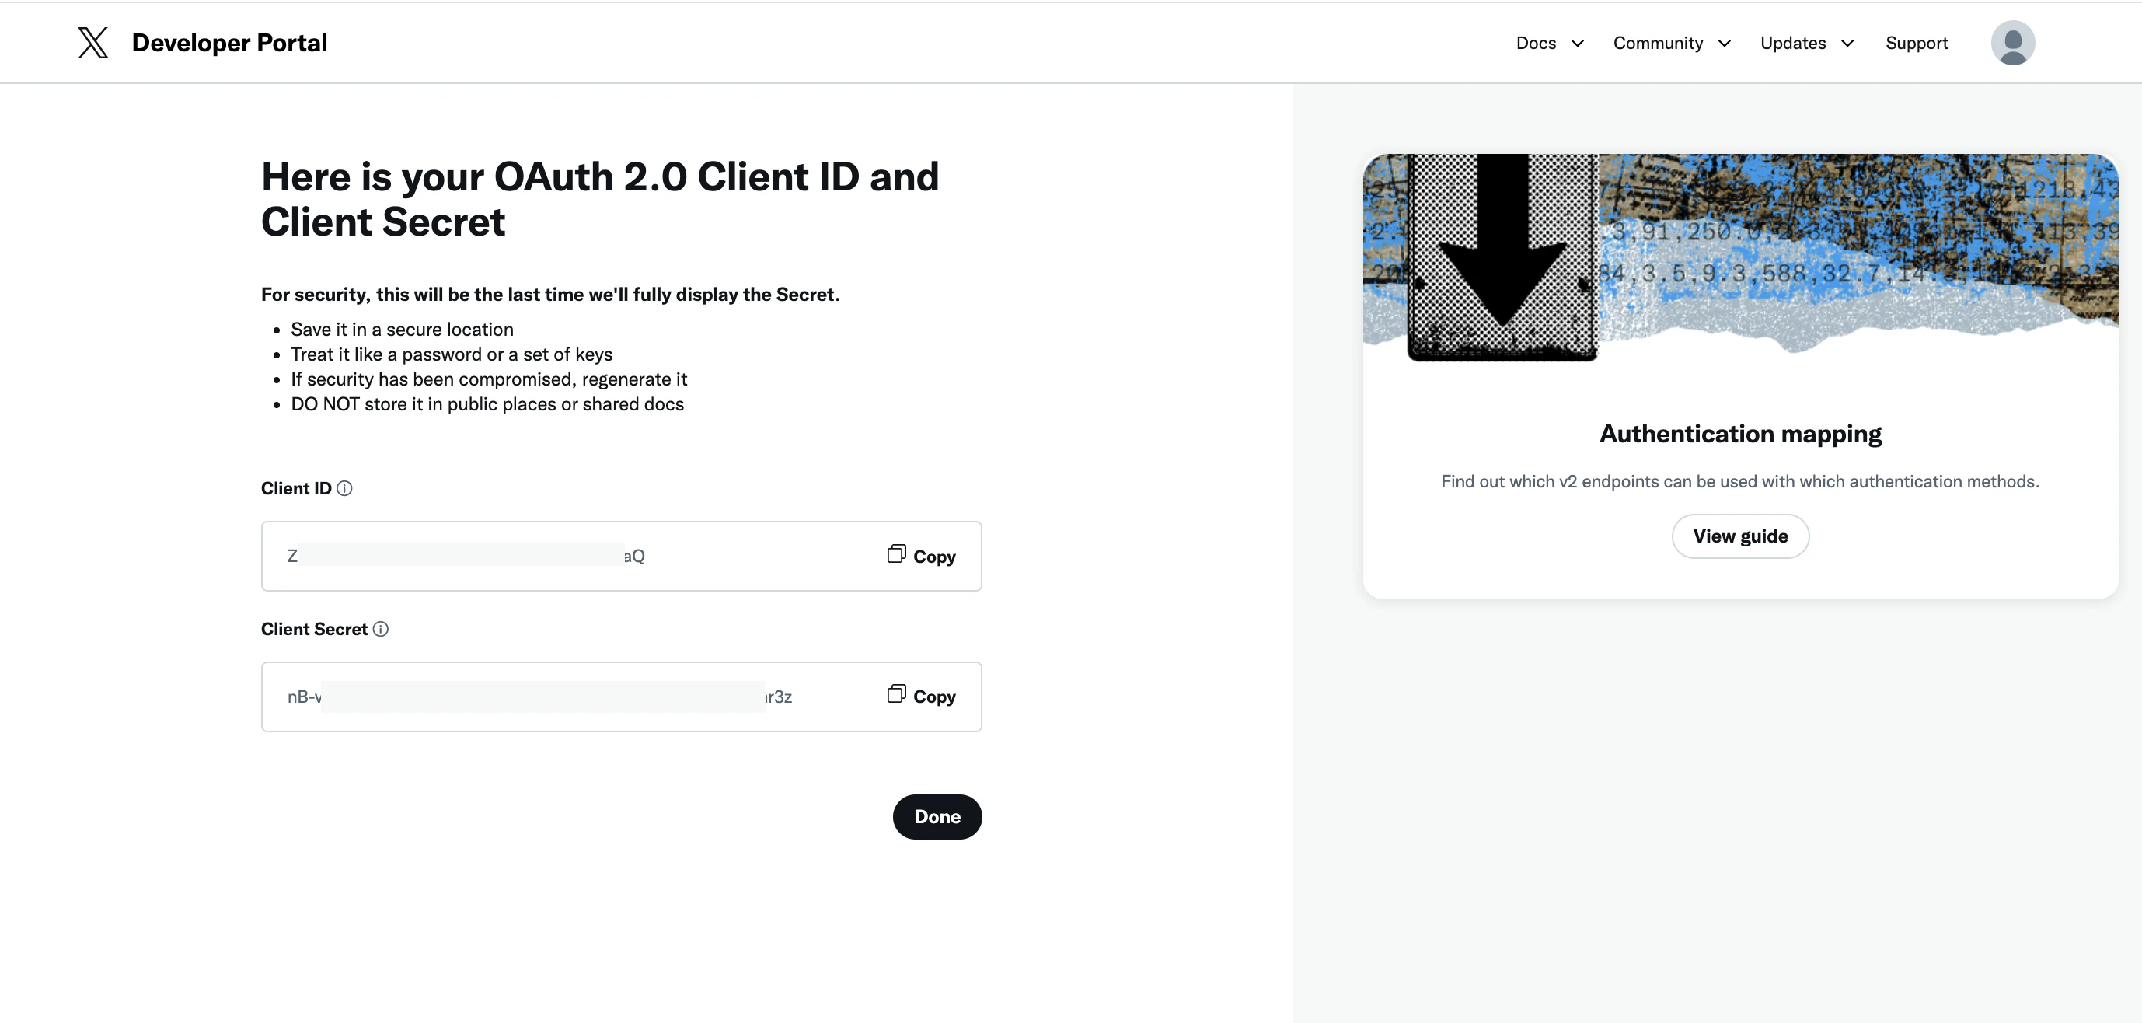Click the Authentication mapping banner image
2142x1023 pixels.
click(x=1740, y=258)
